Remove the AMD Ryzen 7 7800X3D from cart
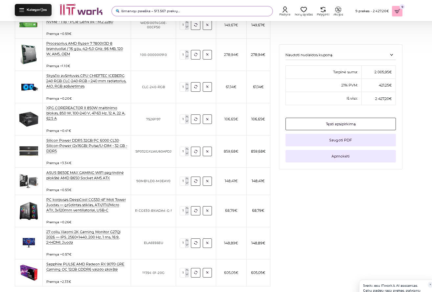The height and width of the screenshot is (292, 432). coord(207,55)
